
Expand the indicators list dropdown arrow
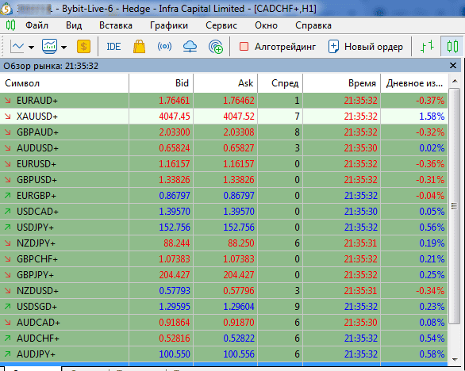tap(63, 47)
